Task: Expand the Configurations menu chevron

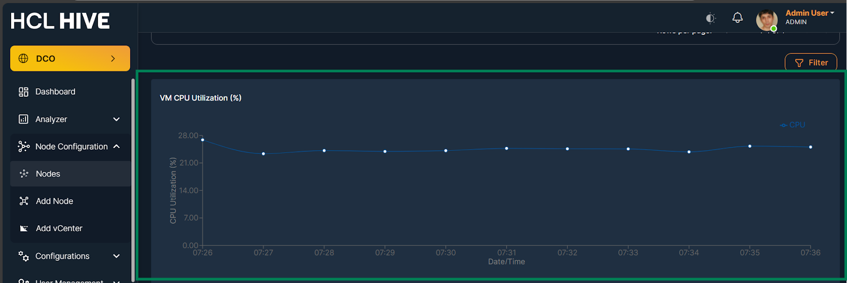Action: tap(116, 256)
